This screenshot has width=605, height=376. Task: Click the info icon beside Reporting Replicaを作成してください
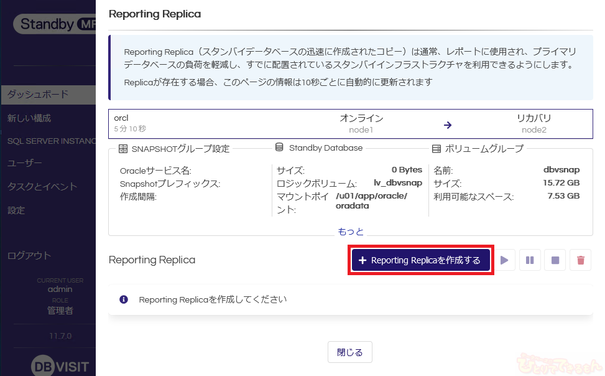124,299
